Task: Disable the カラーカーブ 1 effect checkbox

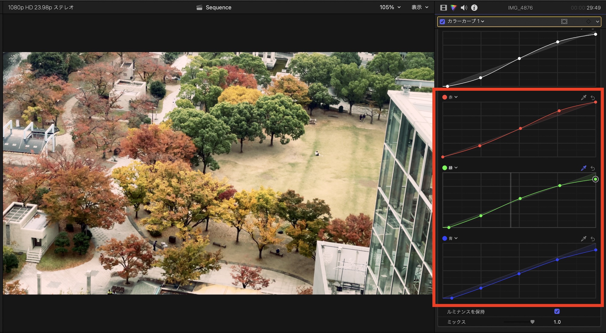Action: 442,21
